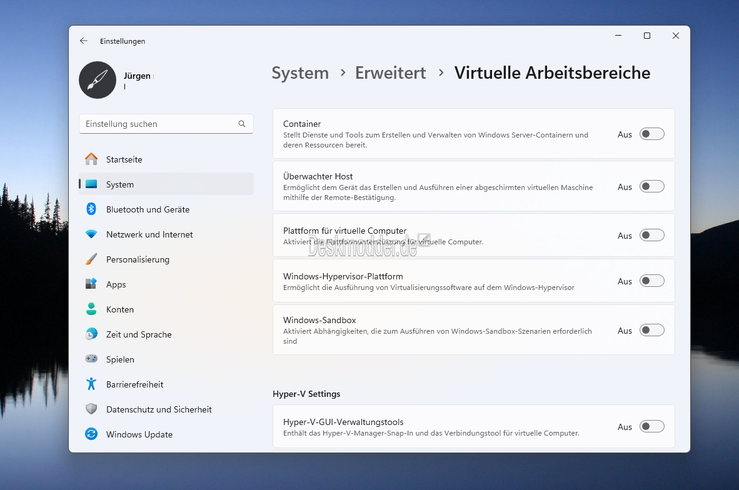The image size is (739, 490).
Task: Click the Hyper-V-GUI-Verwaltungstools title text
Action: click(x=343, y=422)
